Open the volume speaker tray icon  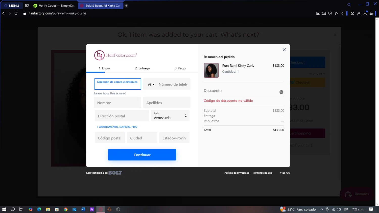[339, 209]
